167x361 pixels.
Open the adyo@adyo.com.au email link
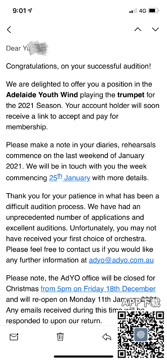pyautogui.click(x=121, y=260)
